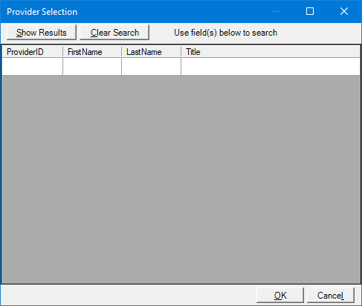362x306 pixels.
Task: Sort by the FirstName column header
Action: [92, 52]
